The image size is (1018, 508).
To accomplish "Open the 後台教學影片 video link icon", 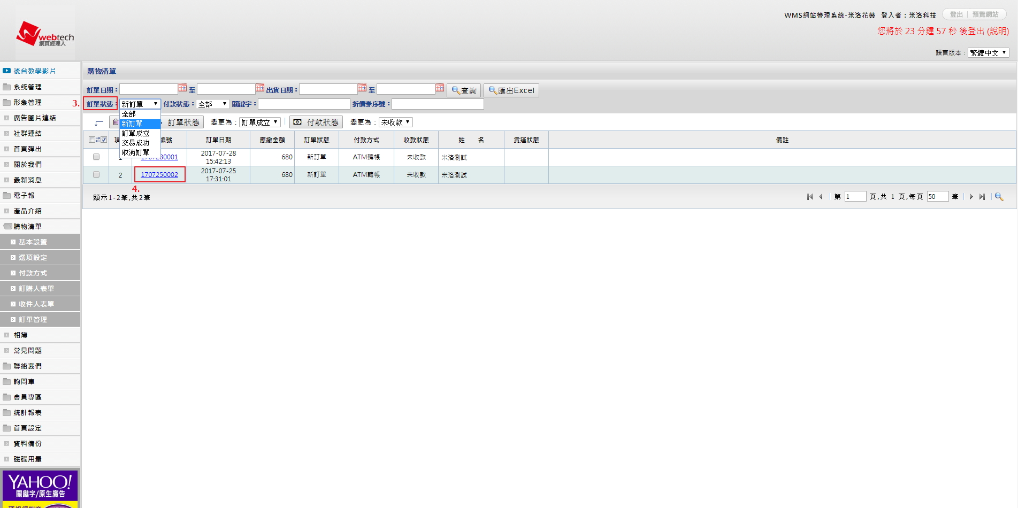I will pos(7,71).
